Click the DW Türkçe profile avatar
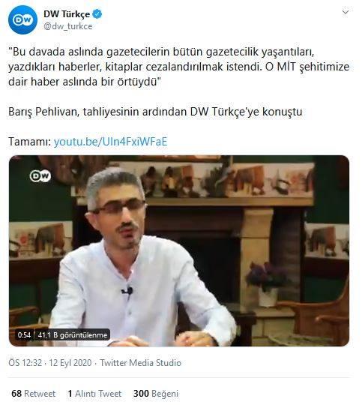This screenshot has height=405, width=362. click(x=22, y=20)
